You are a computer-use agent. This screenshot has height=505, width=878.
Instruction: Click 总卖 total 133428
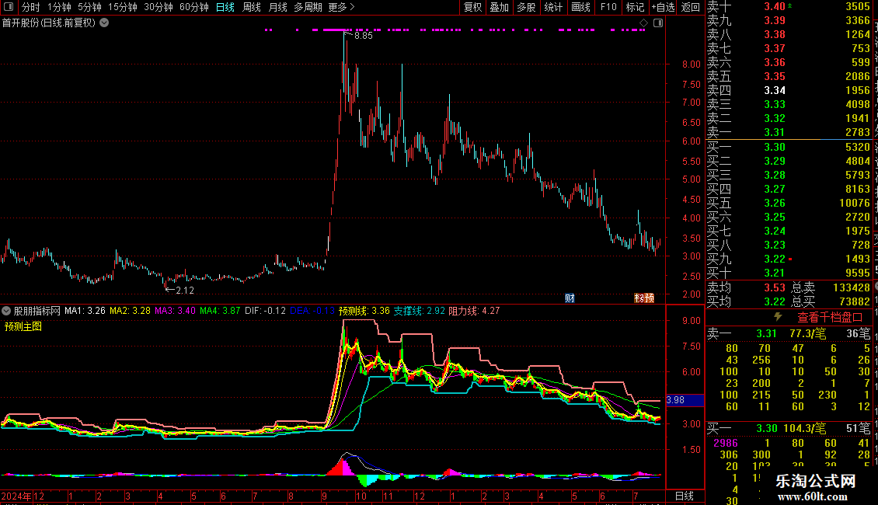pos(851,287)
